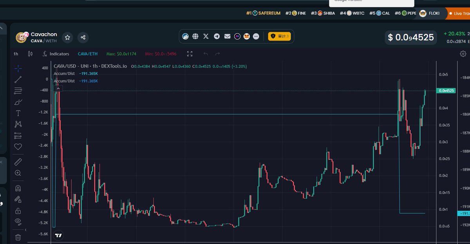Viewport: 470px width, 244px height.
Task: Click the +20.43% price change value
Action: [x=454, y=34]
